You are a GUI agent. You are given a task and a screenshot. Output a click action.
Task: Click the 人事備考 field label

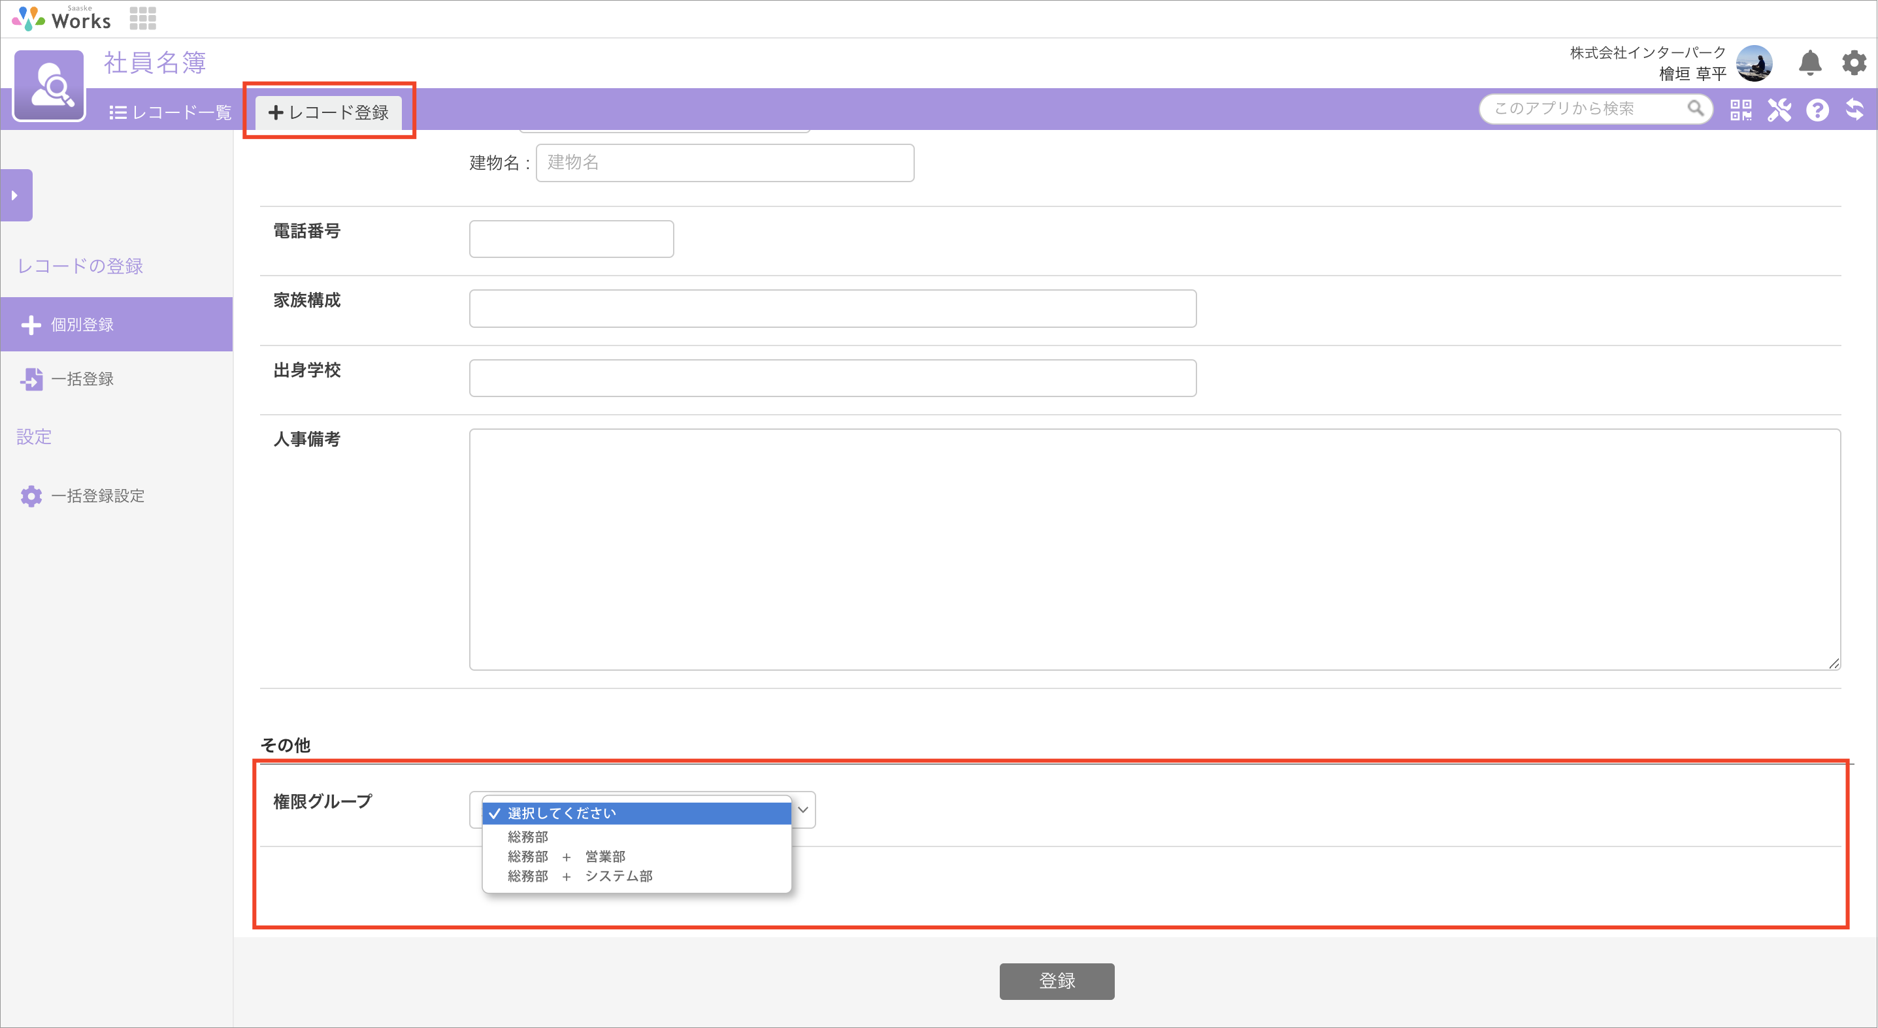[307, 439]
